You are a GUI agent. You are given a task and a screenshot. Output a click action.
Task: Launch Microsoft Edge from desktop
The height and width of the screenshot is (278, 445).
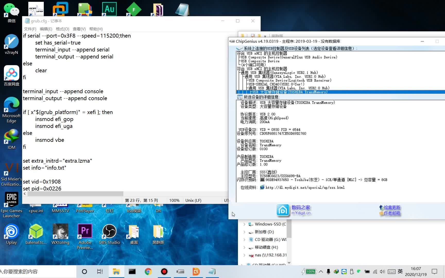point(11,110)
